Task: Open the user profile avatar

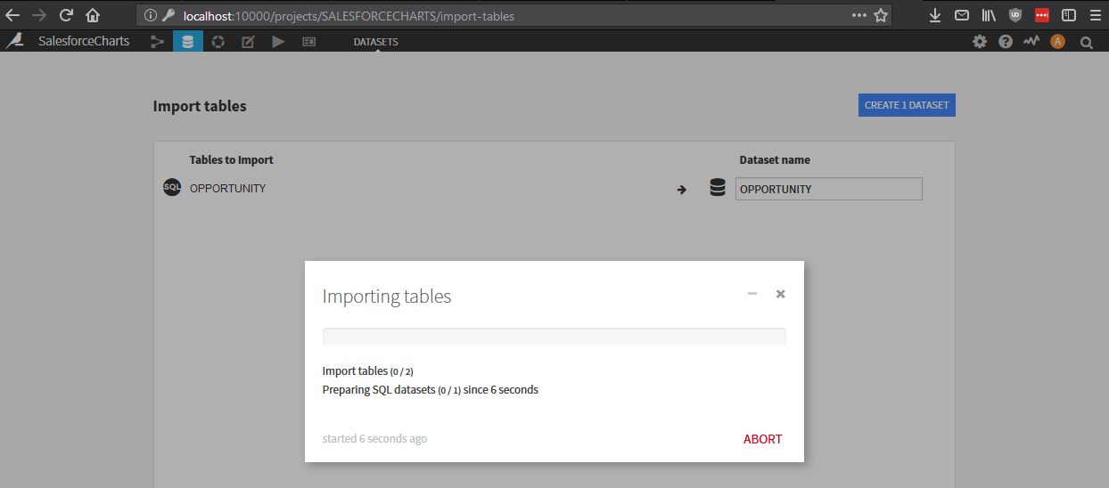Action: coord(1057,42)
